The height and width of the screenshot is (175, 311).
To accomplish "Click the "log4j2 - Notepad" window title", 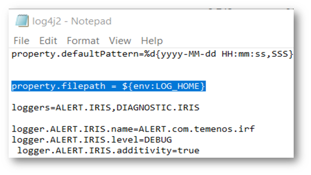I will tap(72, 21).
